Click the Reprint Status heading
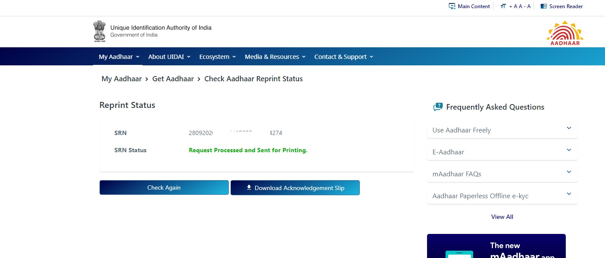 (x=127, y=105)
